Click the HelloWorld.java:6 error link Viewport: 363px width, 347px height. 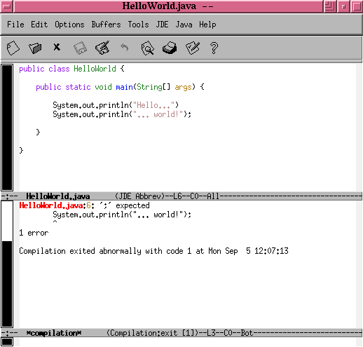pos(55,205)
